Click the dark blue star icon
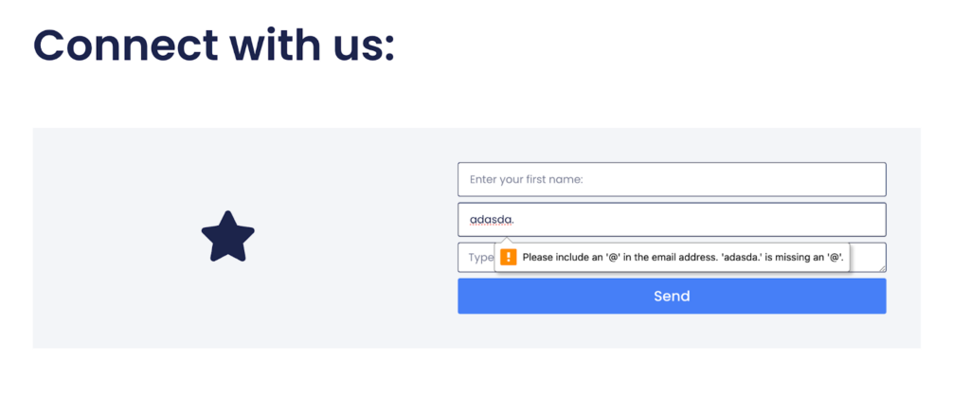 [228, 237]
